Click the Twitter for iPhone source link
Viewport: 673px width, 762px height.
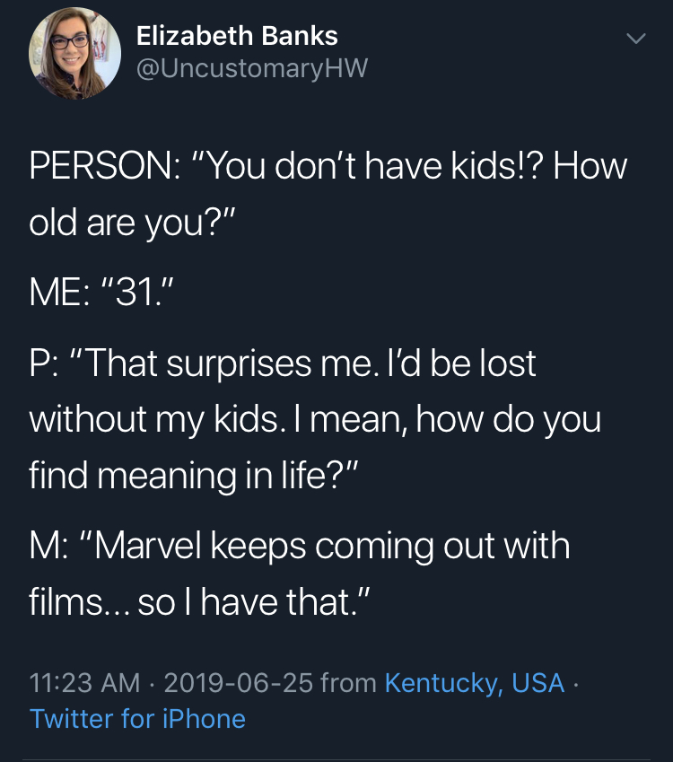[x=137, y=719]
